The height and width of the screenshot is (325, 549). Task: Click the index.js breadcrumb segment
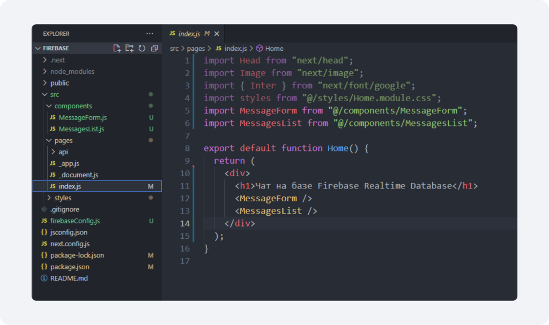[x=236, y=49]
